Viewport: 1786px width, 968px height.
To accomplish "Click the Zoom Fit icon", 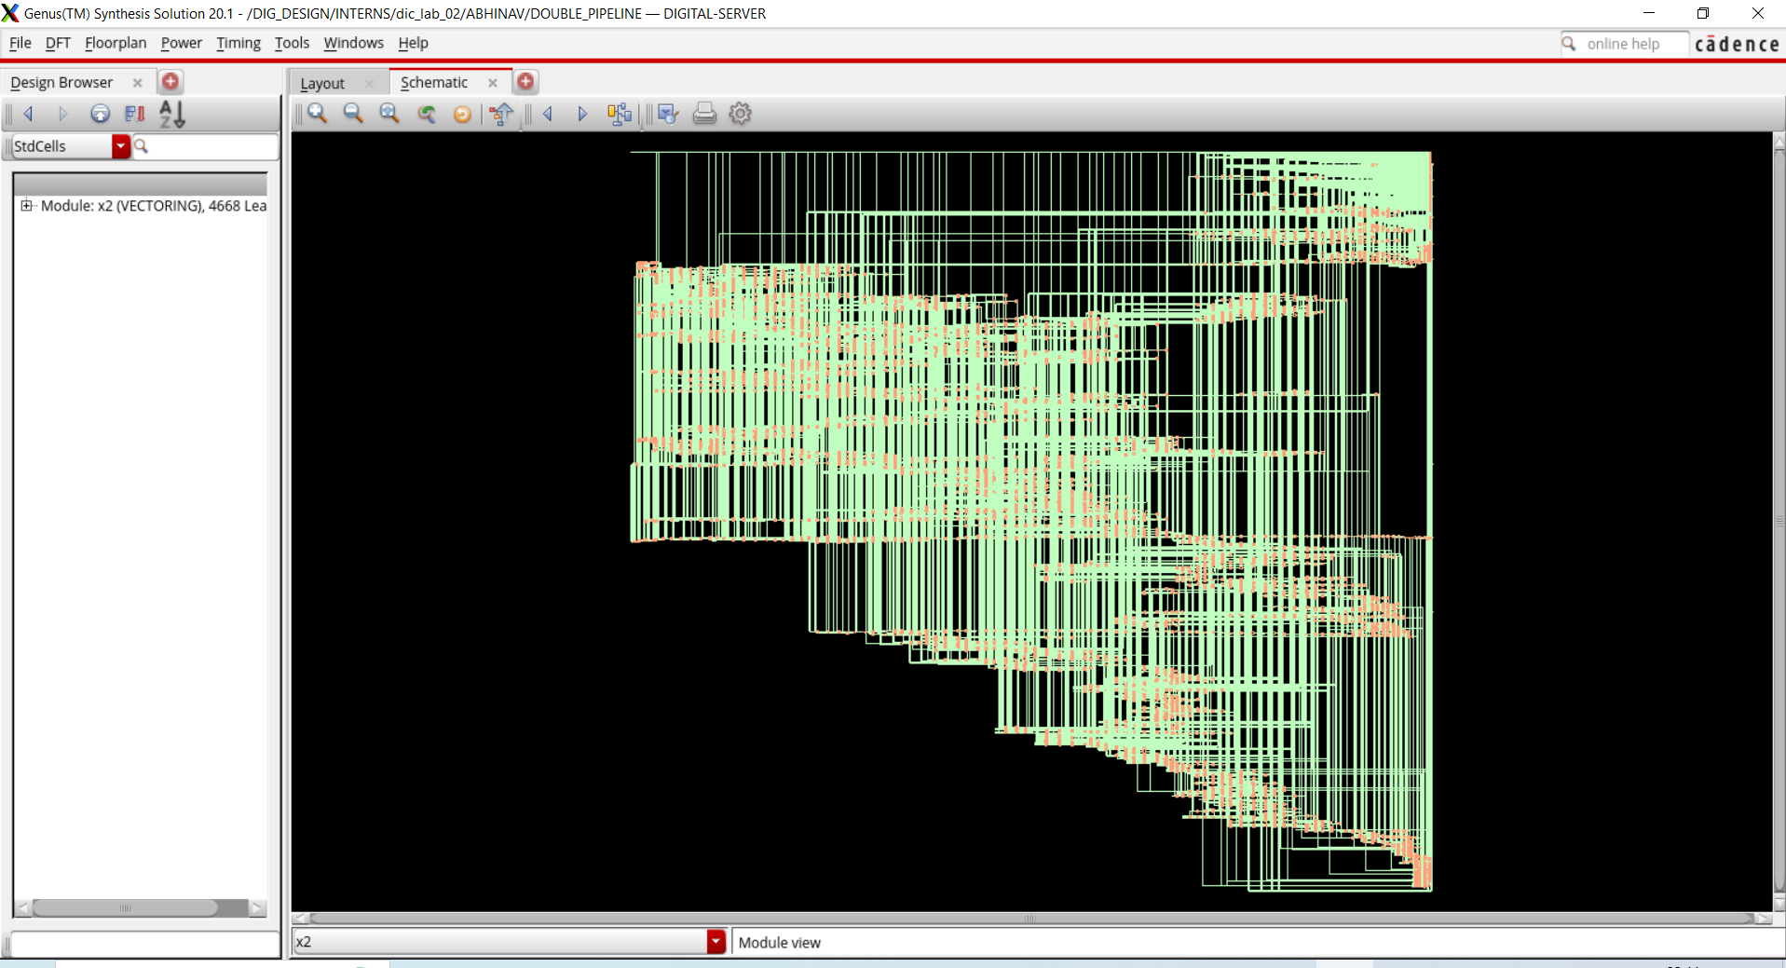I will point(389,113).
